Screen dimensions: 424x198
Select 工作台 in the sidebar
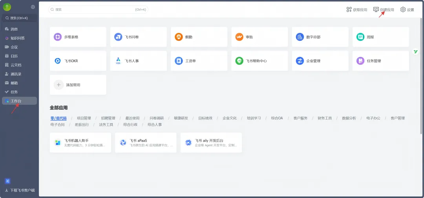[x=20, y=101]
